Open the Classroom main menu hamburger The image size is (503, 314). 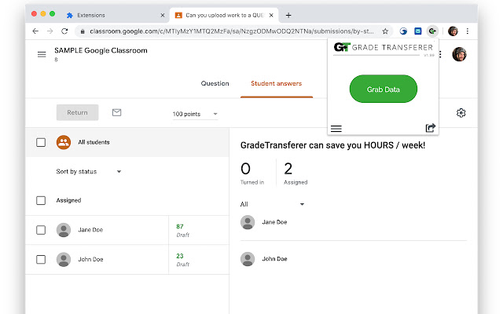[42, 54]
